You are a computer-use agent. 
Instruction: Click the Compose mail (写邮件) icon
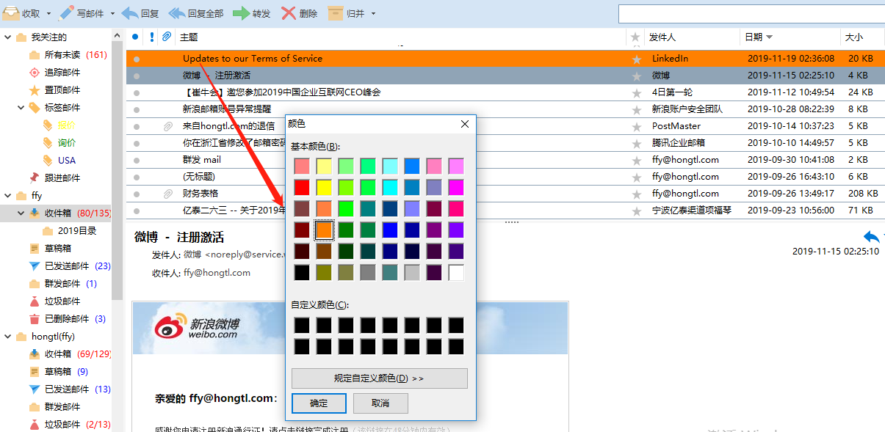click(x=67, y=13)
